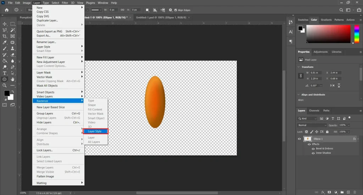Select the Move tool

pyautogui.click(x=4, y=24)
